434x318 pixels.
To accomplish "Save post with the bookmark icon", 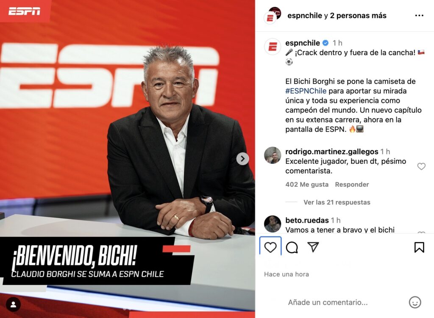I will pyautogui.click(x=419, y=247).
